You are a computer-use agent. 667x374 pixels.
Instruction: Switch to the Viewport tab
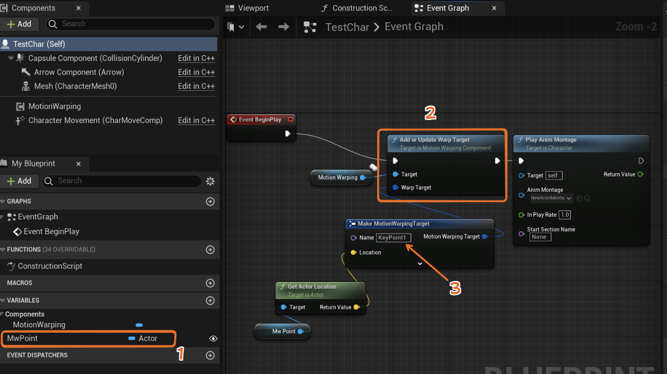248,8
